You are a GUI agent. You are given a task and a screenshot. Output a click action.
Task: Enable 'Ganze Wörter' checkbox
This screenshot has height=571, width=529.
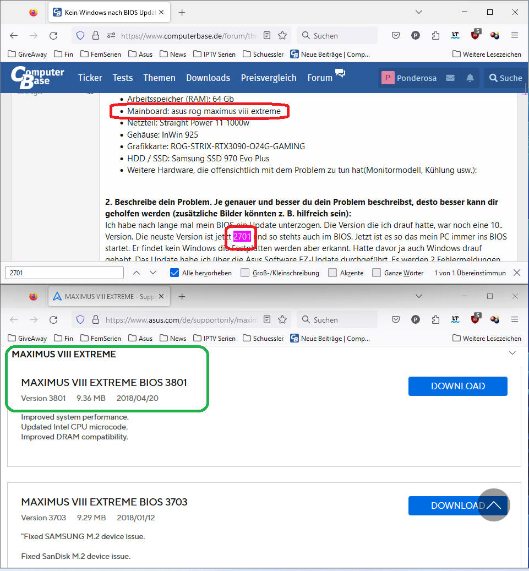[x=377, y=273]
